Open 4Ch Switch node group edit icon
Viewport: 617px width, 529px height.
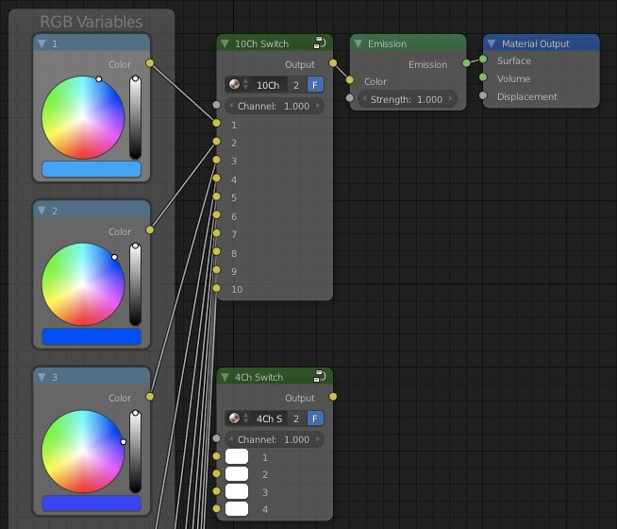(x=320, y=376)
